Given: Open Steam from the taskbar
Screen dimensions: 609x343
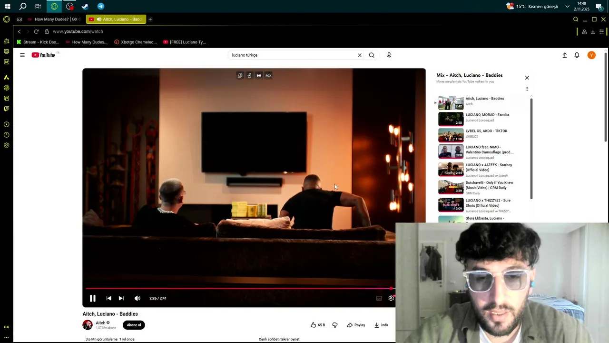Looking at the screenshot, I should [x=85, y=7].
